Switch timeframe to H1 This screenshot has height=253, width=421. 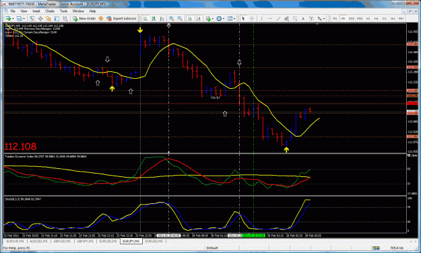[x=368, y=19]
